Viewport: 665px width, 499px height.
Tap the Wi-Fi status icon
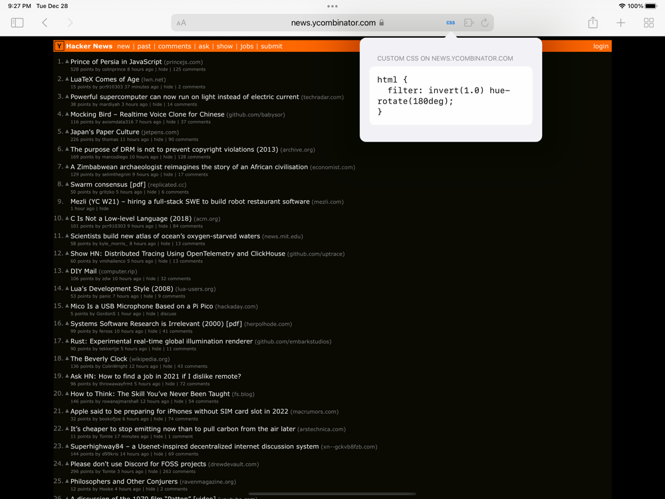point(622,6)
